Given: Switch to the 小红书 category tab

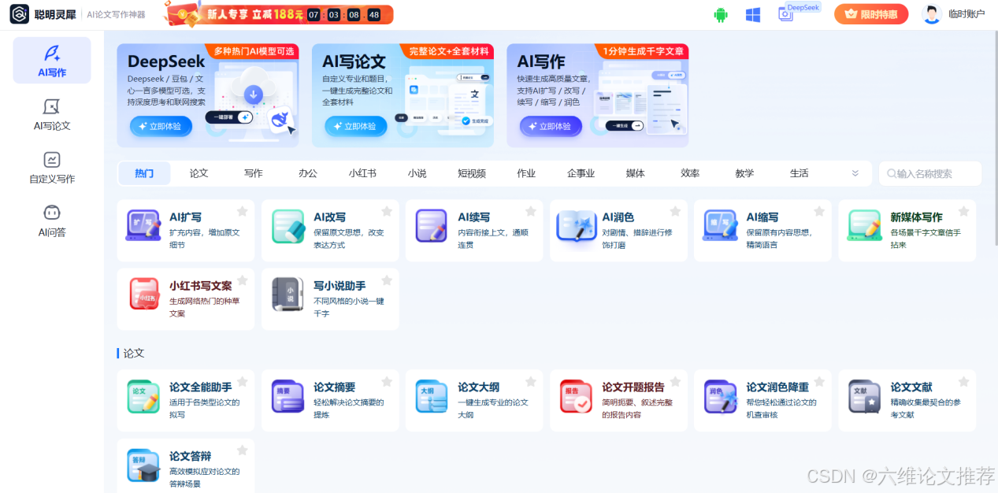Looking at the screenshot, I should coord(363,173).
